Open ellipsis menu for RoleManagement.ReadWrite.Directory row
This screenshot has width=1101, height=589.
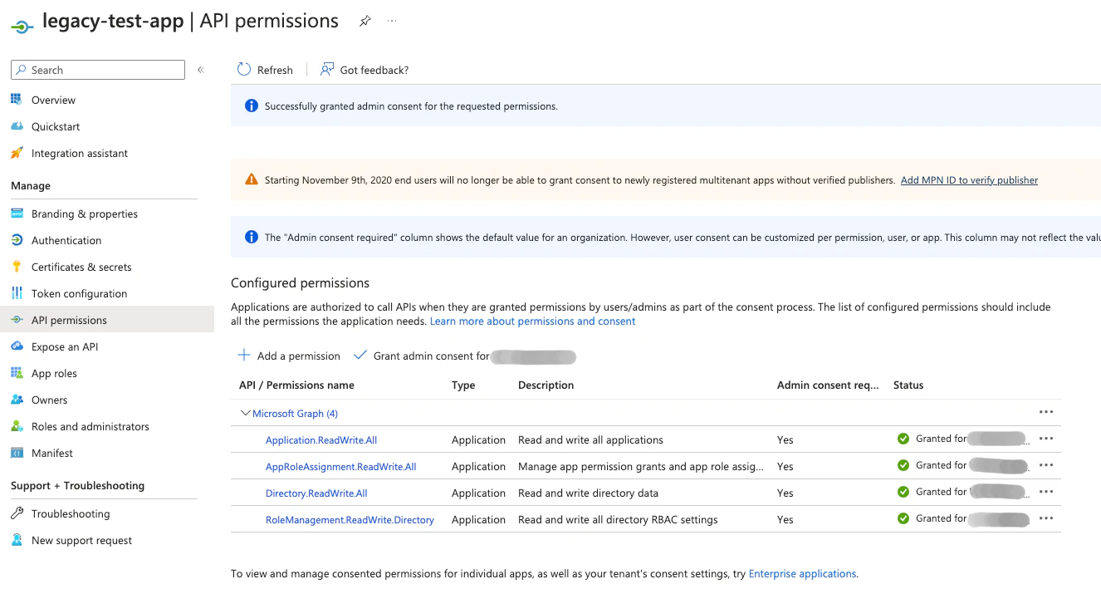pyautogui.click(x=1045, y=518)
